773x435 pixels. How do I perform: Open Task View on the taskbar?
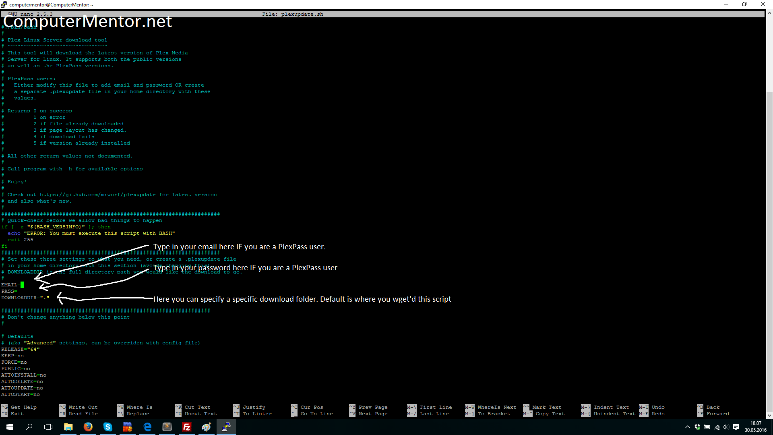(x=48, y=427)
